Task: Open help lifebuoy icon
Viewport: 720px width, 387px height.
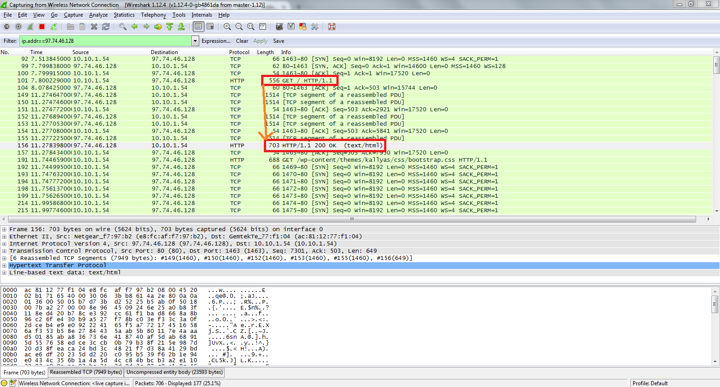Action: coord(332,27)
